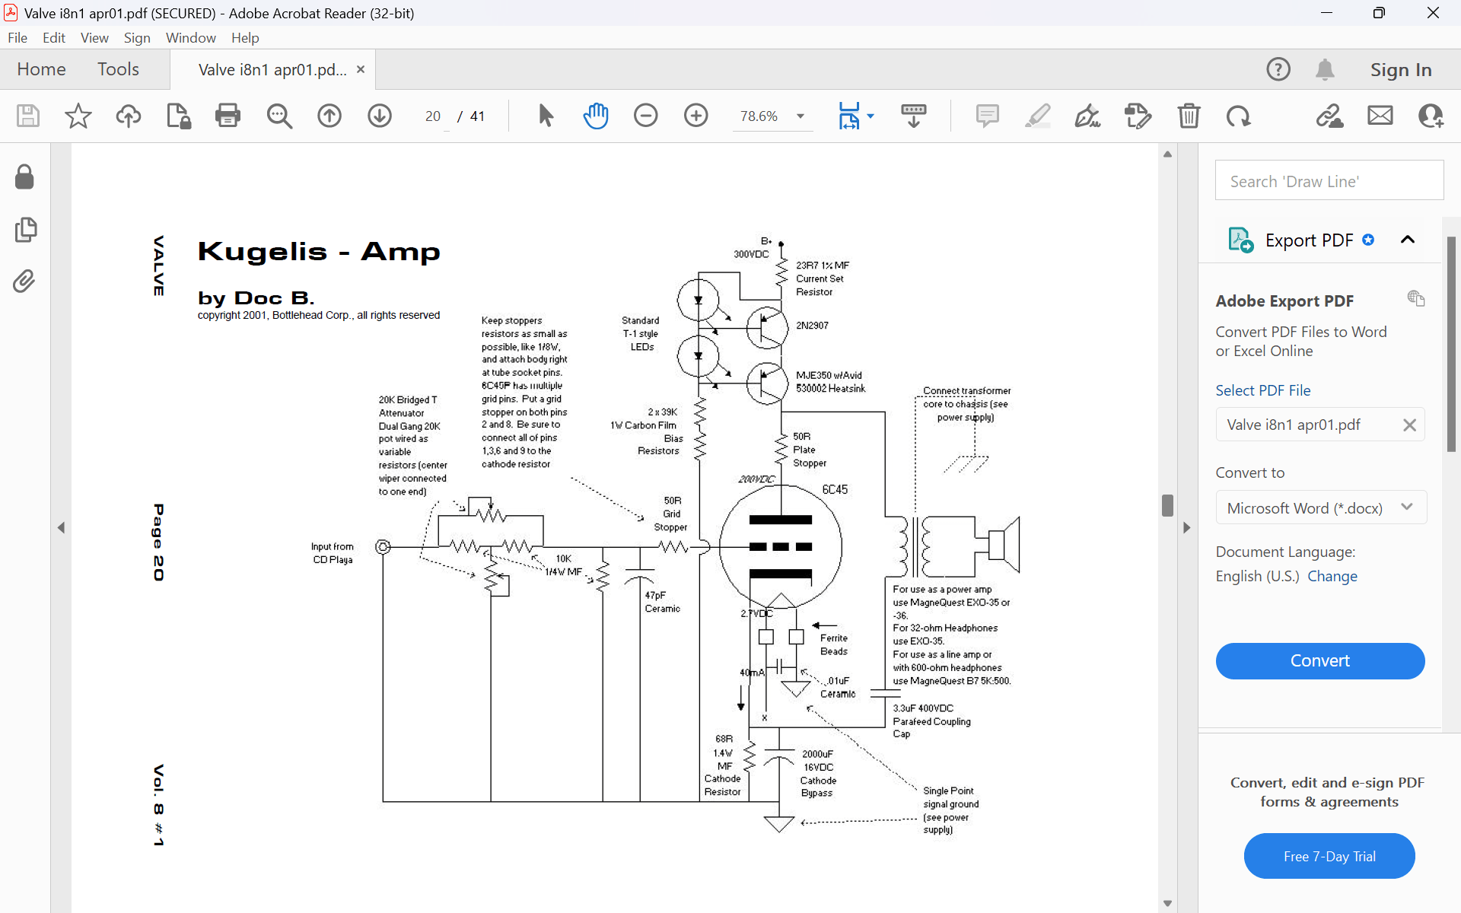
Task: Switch to the Tools tab
Action: [x=118, y=69]
